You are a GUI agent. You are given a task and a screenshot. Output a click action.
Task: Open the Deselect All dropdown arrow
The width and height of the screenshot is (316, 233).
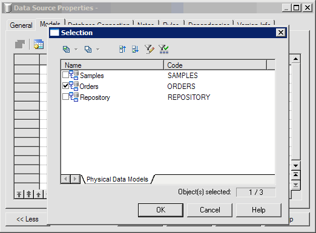tap(98, 49)
